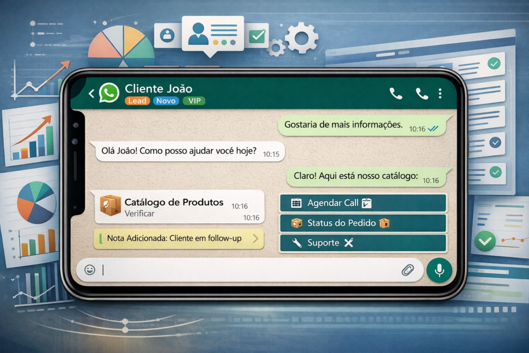
Task: Select the Status do Pedido option
Action: click(x=362, y=223)
